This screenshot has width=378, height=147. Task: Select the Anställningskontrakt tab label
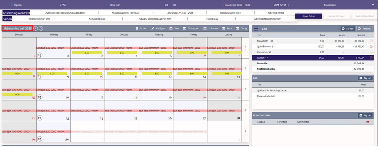16,13
